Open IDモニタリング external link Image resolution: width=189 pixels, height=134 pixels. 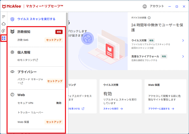(28, 60)
